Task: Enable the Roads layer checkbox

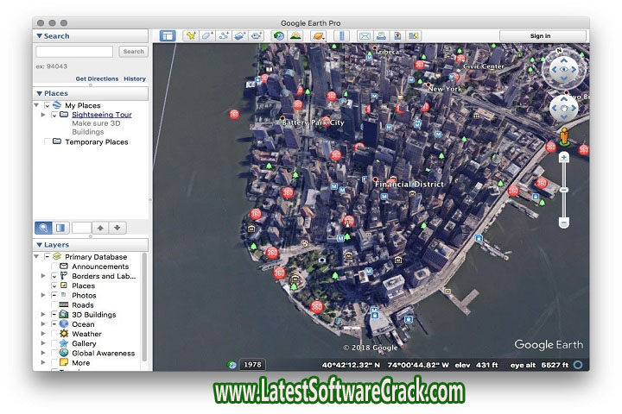Action: pos(54,305)
